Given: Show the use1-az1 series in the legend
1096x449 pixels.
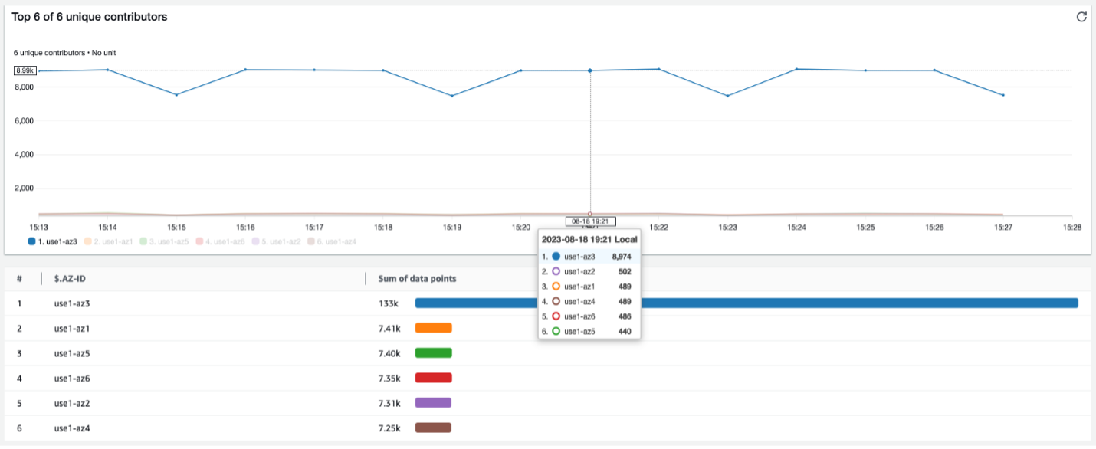Looking at the screenshot, I should pyautogui.click(x=108, y=241).
